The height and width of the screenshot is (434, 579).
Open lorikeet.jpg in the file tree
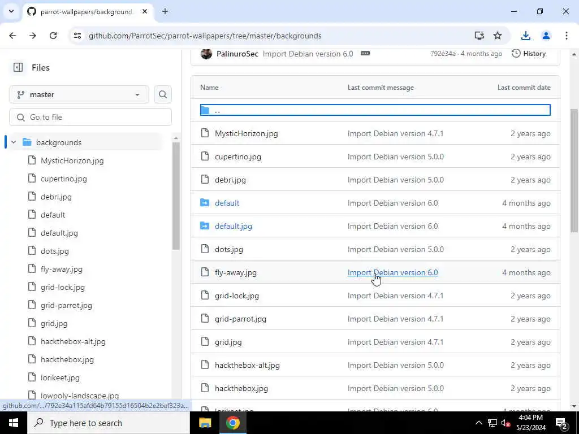click(60, 377)
